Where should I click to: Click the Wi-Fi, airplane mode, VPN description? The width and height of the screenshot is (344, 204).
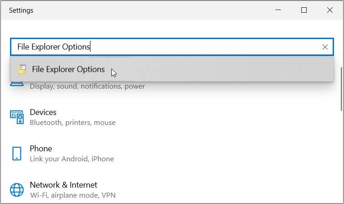tap(73, 195)
